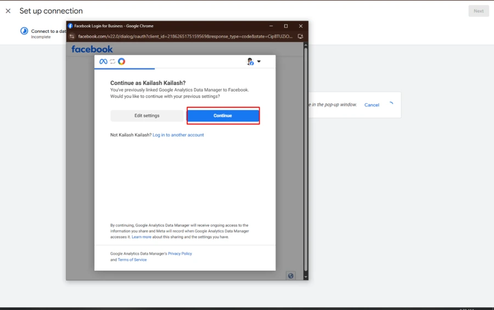
Task: Click the data exchange arrows icon
Action: click(113, 62)
